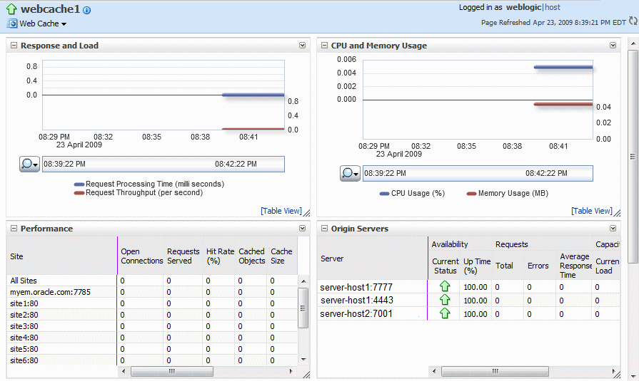
Task: Select the site5:80 row
Action: click(151, 349)
